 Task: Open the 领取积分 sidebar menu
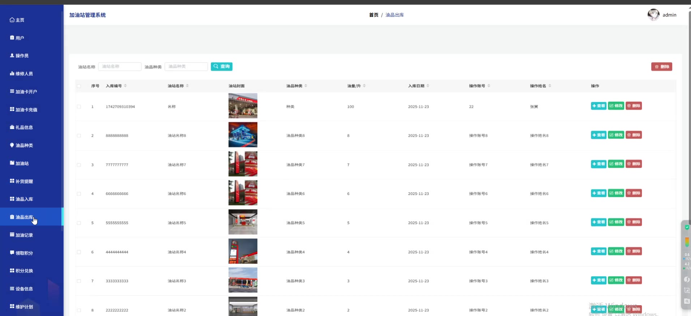31,253
